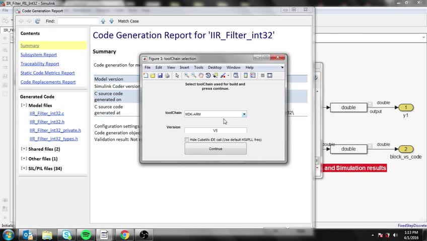Select the Zoom In magnifier tool
Viewport: 427px width, 241px height.
[x=186, y=75]
